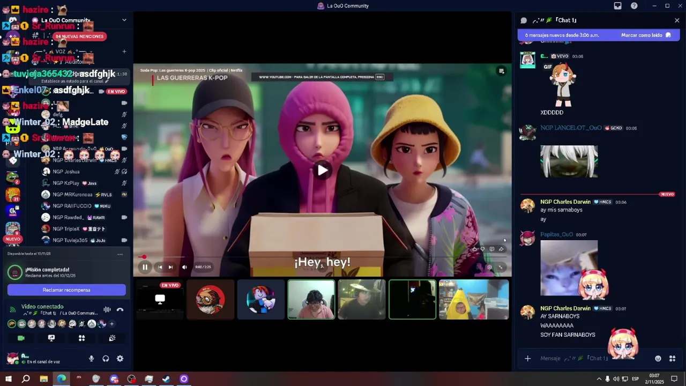The height and width of the screenshot is (386, 686).
Task: Click the play overlay on the video
Action: tap(322, 170)
